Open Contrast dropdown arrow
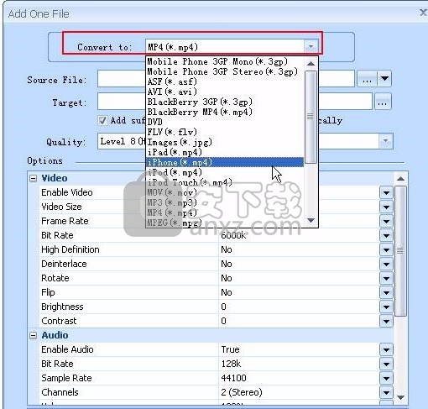The height and width of the screenshot is (409, 428). (x=386, y=321)
